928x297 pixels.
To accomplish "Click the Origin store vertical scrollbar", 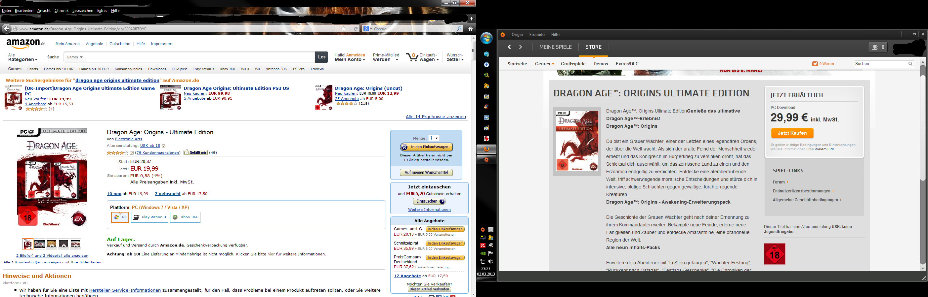I will pos(922,122).
